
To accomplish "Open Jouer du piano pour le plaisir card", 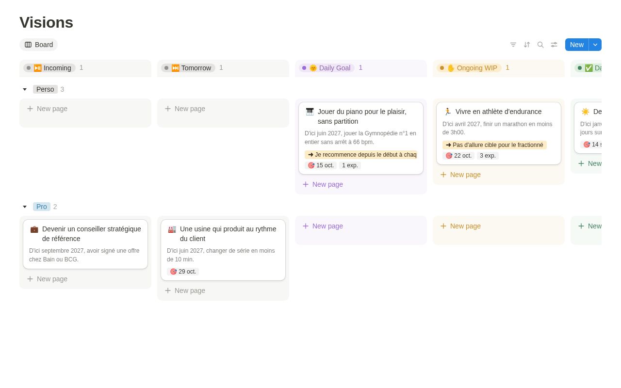I will coord(361,138).
